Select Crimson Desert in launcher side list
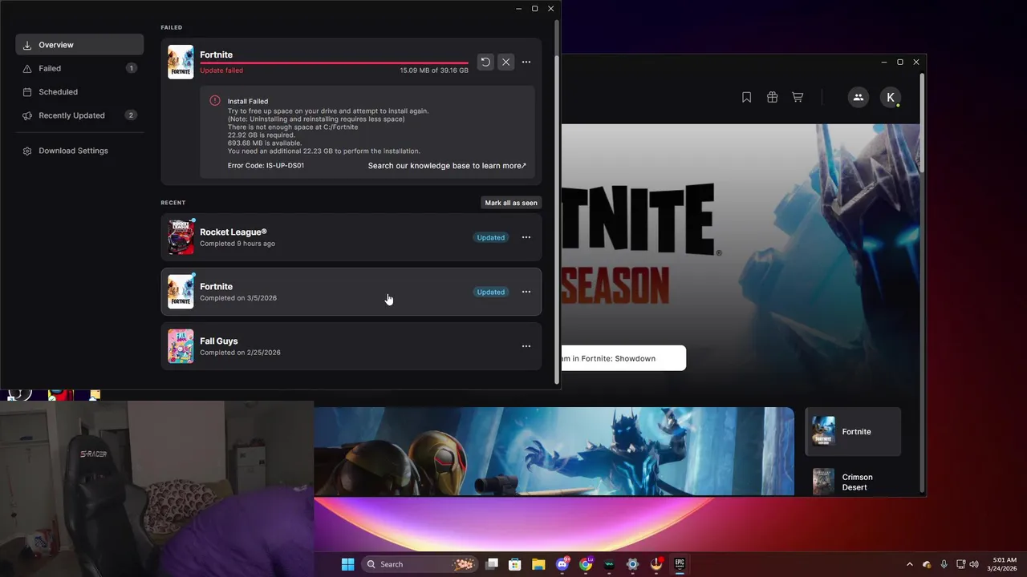The height and width of the screenshot is (577, 1027). coord(853,482)
